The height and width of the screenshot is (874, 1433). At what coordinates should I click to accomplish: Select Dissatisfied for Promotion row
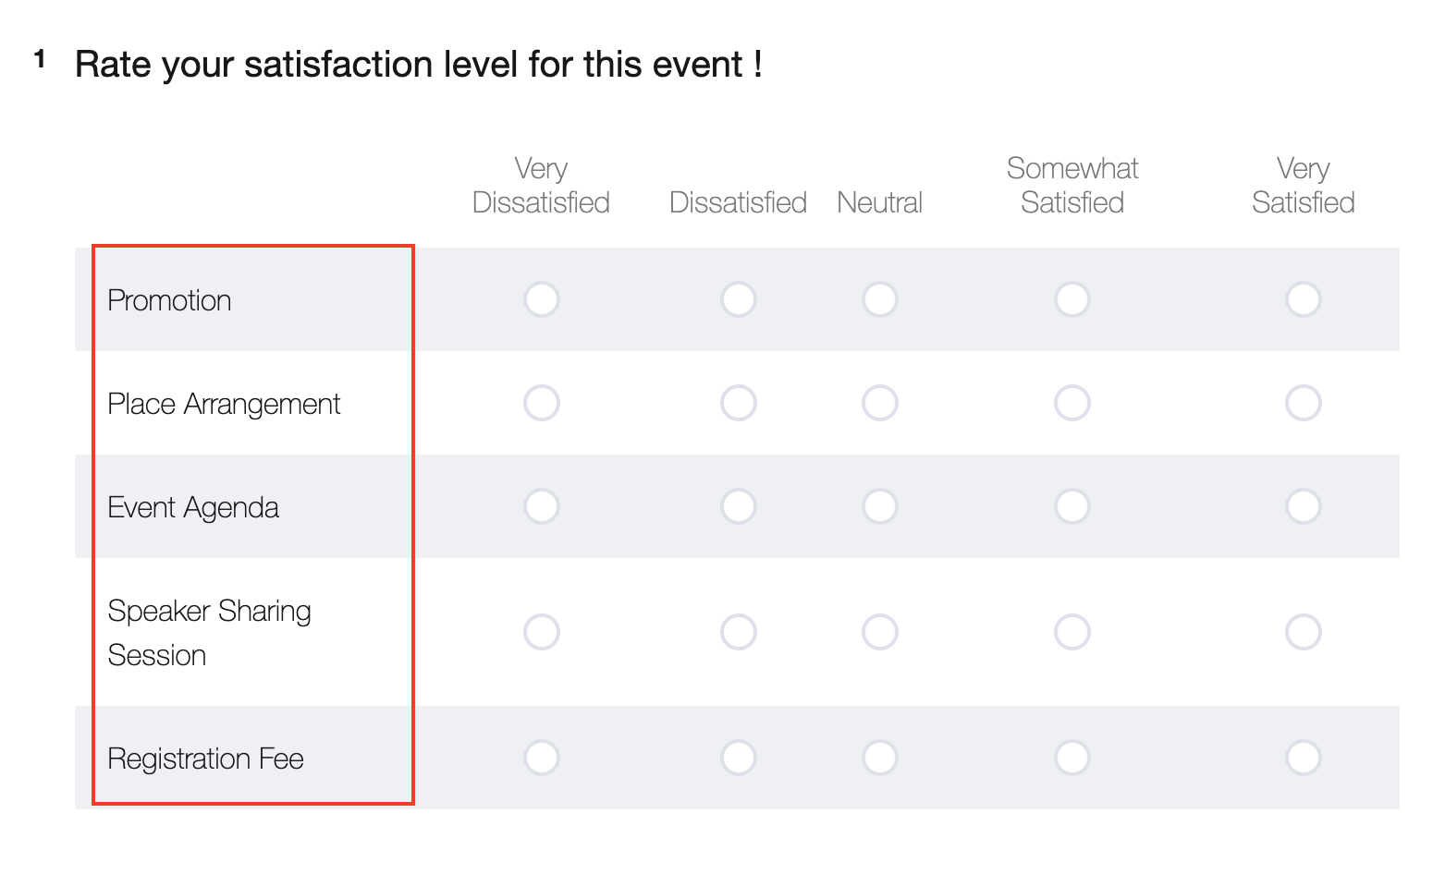738,299
